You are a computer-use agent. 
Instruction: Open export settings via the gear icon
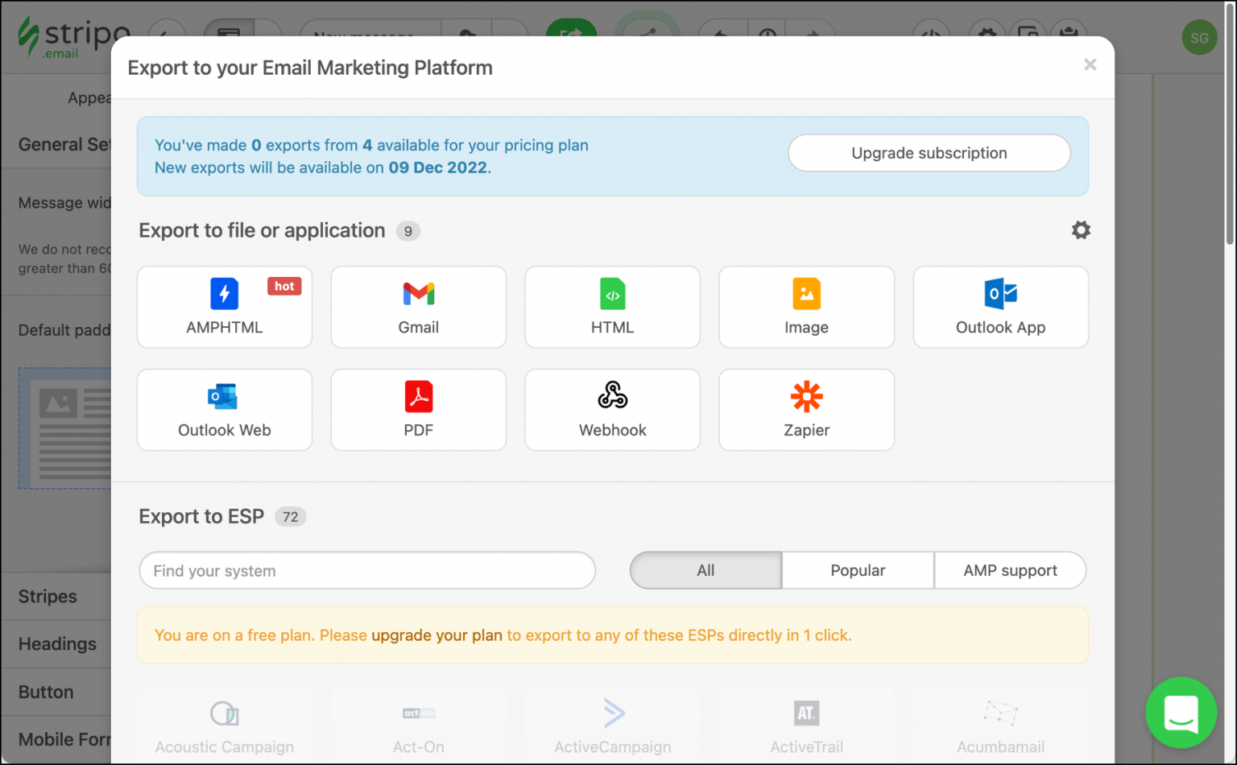point(1081,230)
